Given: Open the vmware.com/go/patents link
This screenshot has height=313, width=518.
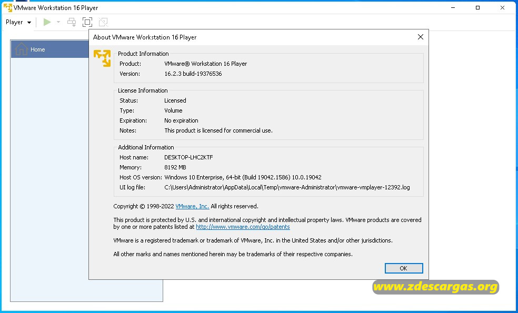Looking at the screenshot, I should (243, 227).
